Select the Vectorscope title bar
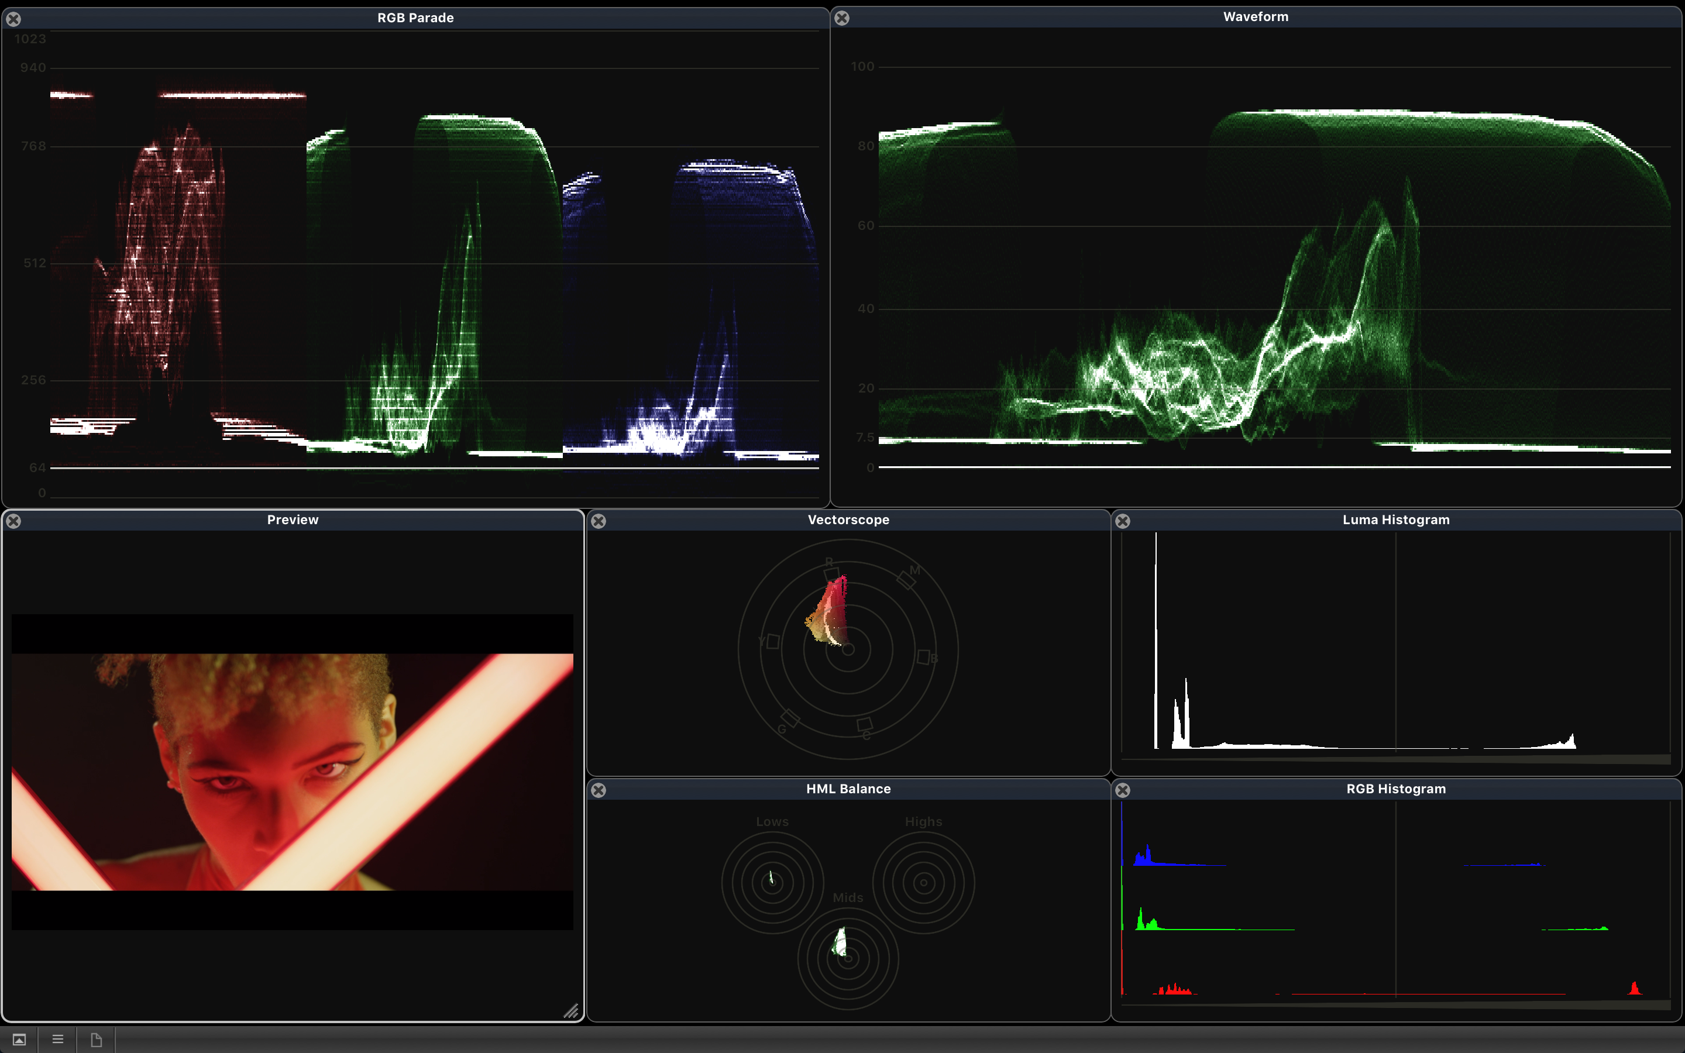The height and width of the screenshot is (1053, 1685). click(x=848, y=519)
